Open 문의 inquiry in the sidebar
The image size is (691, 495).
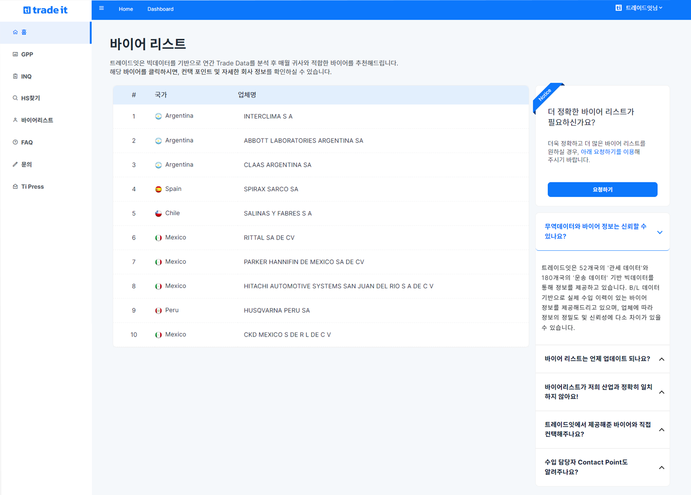26,165
